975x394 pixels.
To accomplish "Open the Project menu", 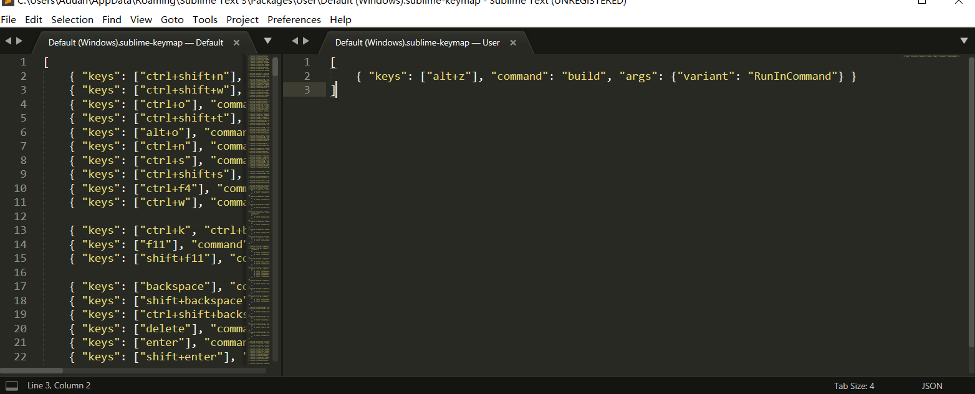I will (x=243, y=20).
